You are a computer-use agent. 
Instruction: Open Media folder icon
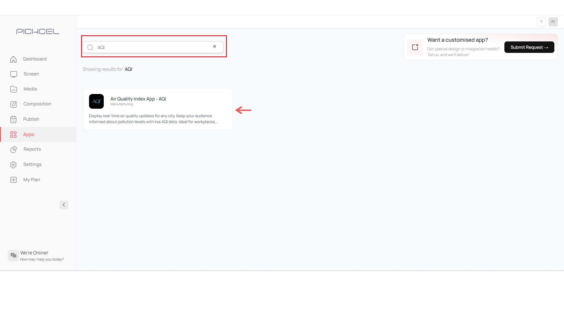click(14, 89)
